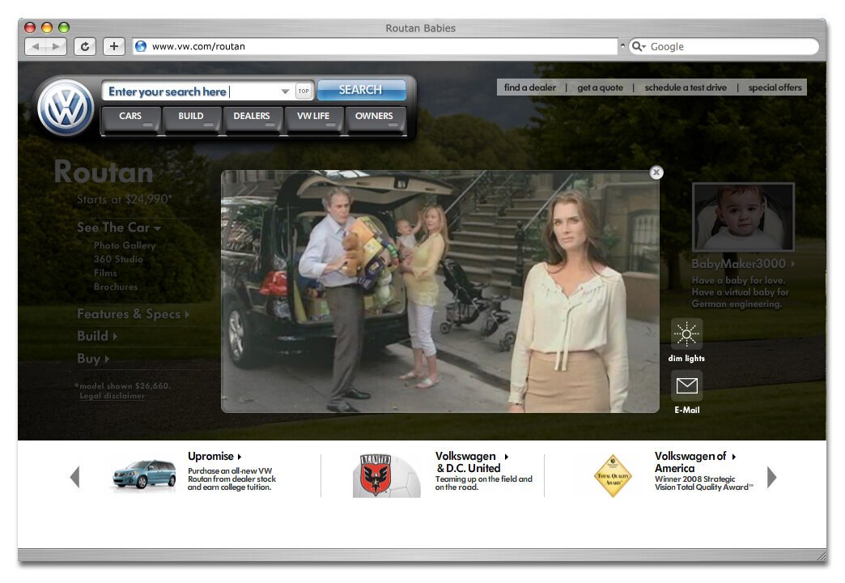Click the TOP button in search box

pos(304,91)
